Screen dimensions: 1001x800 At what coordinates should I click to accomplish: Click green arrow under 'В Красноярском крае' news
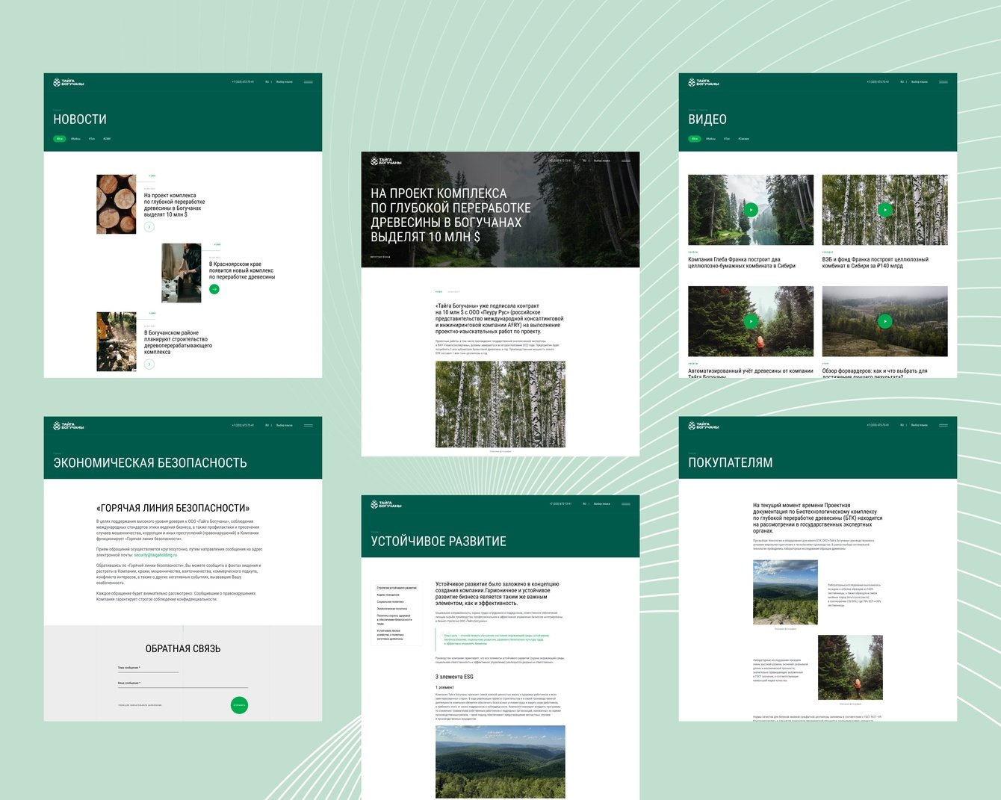coord(214,289)
